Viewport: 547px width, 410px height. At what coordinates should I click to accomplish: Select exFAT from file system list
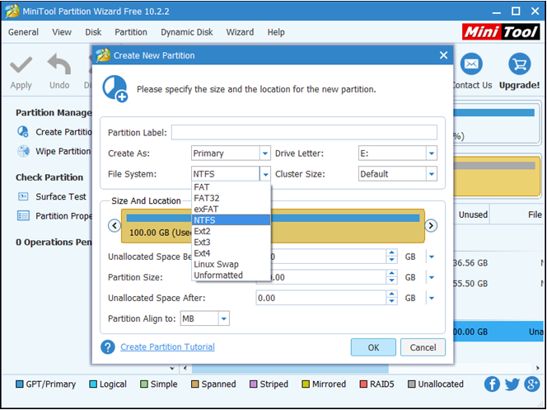[x=231, y=209]
